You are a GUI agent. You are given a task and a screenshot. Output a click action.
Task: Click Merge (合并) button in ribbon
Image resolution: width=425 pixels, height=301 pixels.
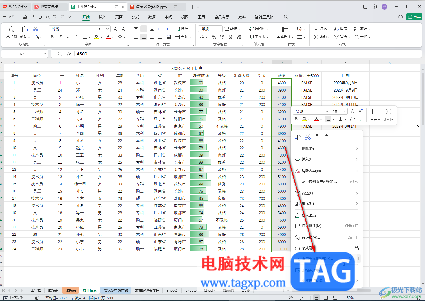[x=183, y=37]
